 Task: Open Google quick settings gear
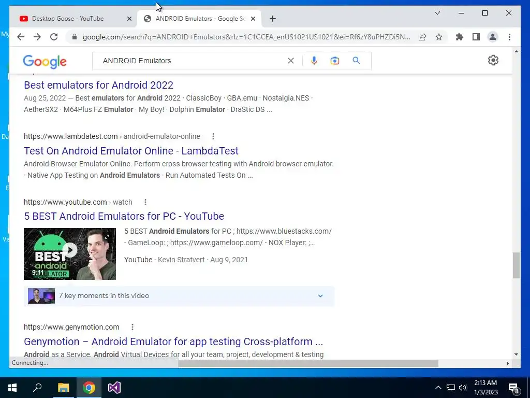[493, 60]
